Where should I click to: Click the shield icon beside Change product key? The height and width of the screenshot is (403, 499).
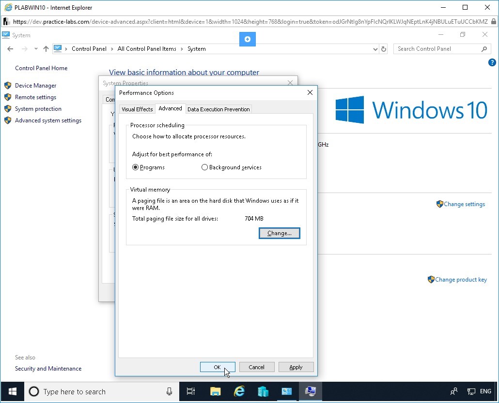431,279
